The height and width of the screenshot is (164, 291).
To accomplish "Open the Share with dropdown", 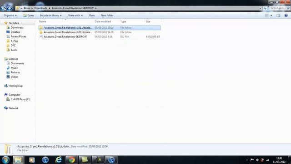I will point(75,15).
